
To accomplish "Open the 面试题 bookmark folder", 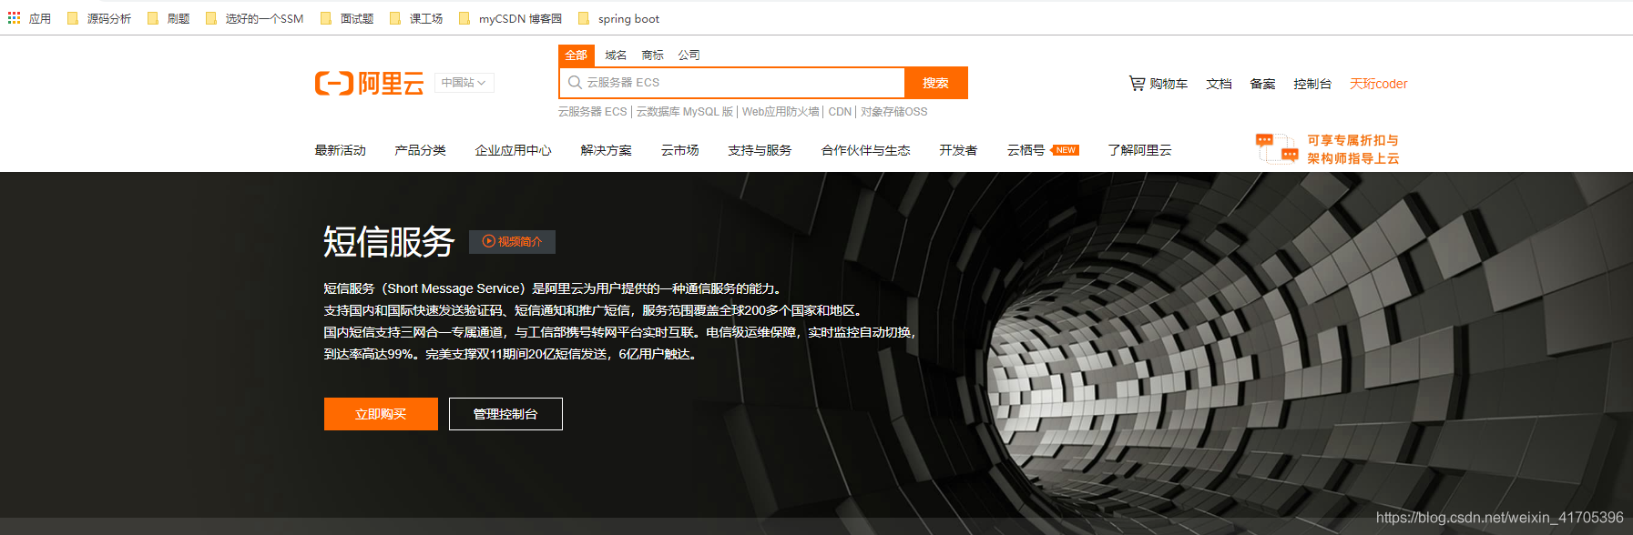I will (347, 18).
